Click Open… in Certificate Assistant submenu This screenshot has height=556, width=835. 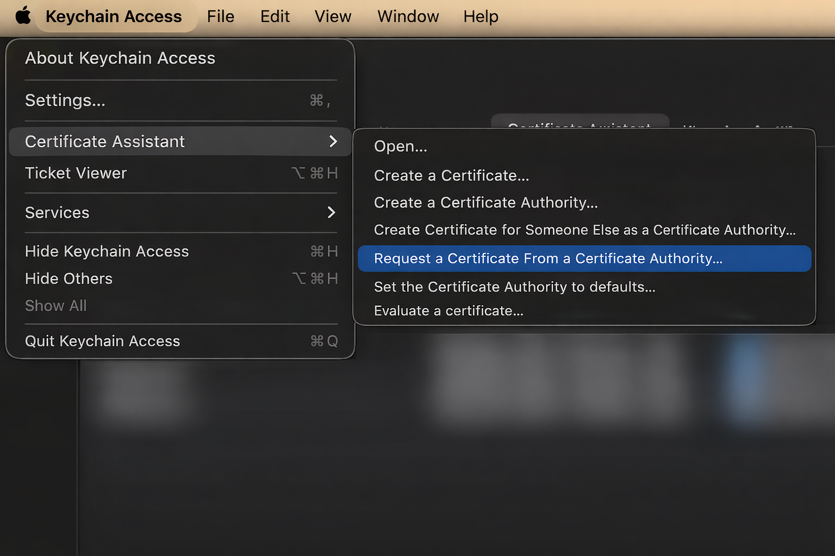coord(401,147)
